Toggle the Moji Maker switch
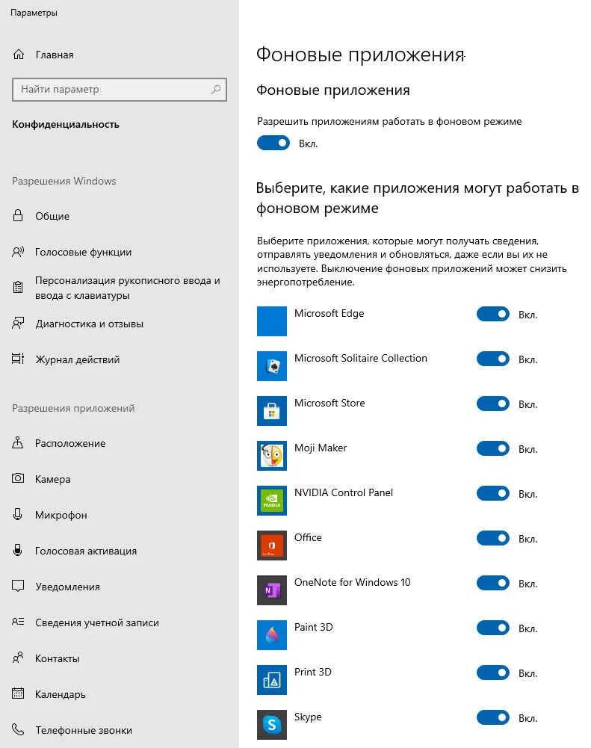This screenshot has height=748, width=591. tap(493, 448)
